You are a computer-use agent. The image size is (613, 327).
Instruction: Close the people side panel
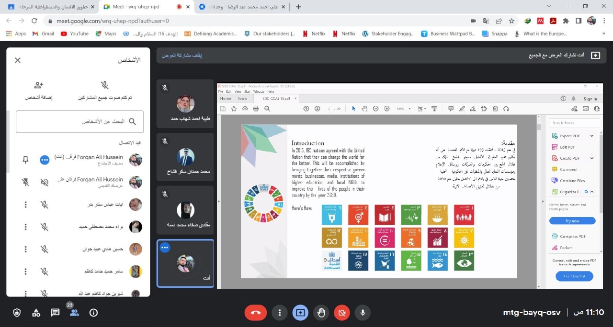pos(18,60)
